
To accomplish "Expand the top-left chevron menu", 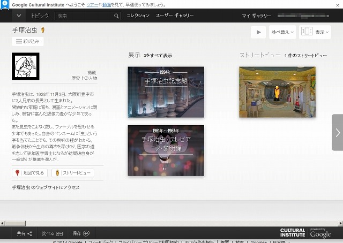I will pos(19,16).
